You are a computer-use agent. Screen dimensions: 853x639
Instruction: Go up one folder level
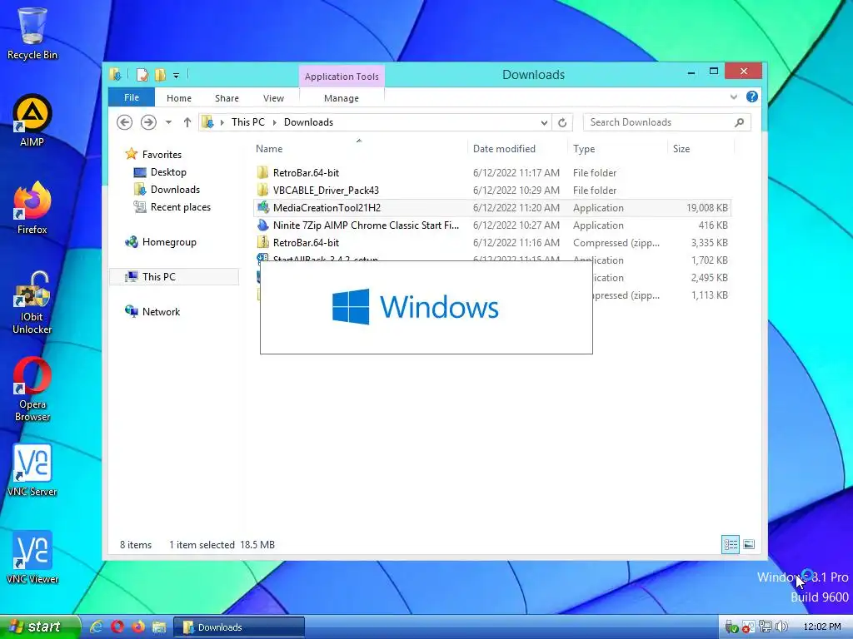187,122
